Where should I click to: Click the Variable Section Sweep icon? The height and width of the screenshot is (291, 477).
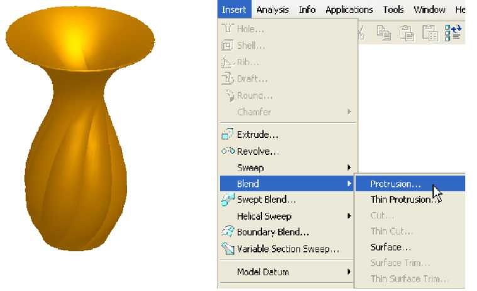(x=228, y=248)
